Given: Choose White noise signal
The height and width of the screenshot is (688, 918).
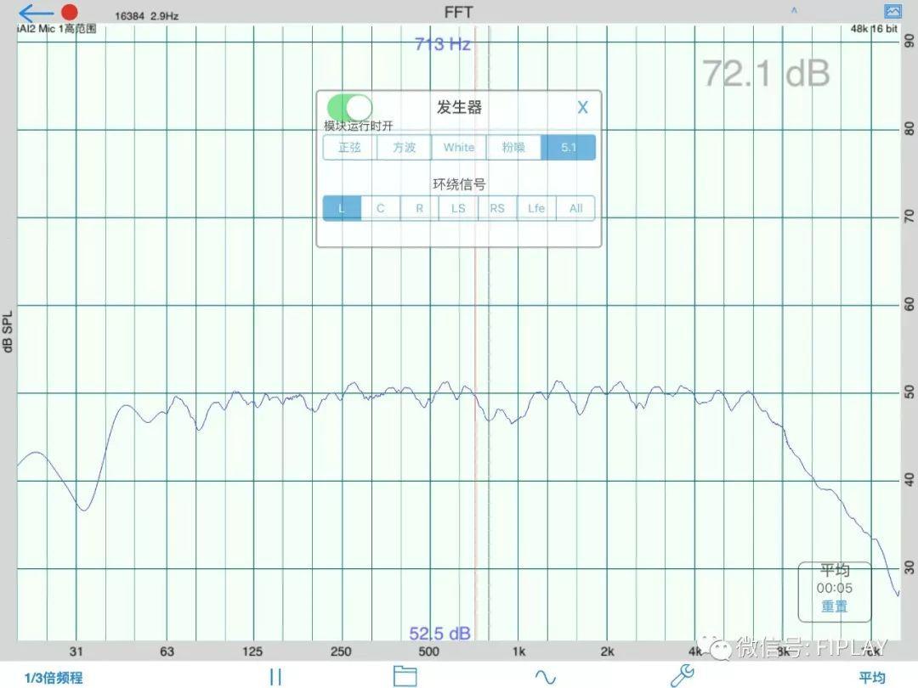Looking at the screenshot, I should [x=459, y=147].
